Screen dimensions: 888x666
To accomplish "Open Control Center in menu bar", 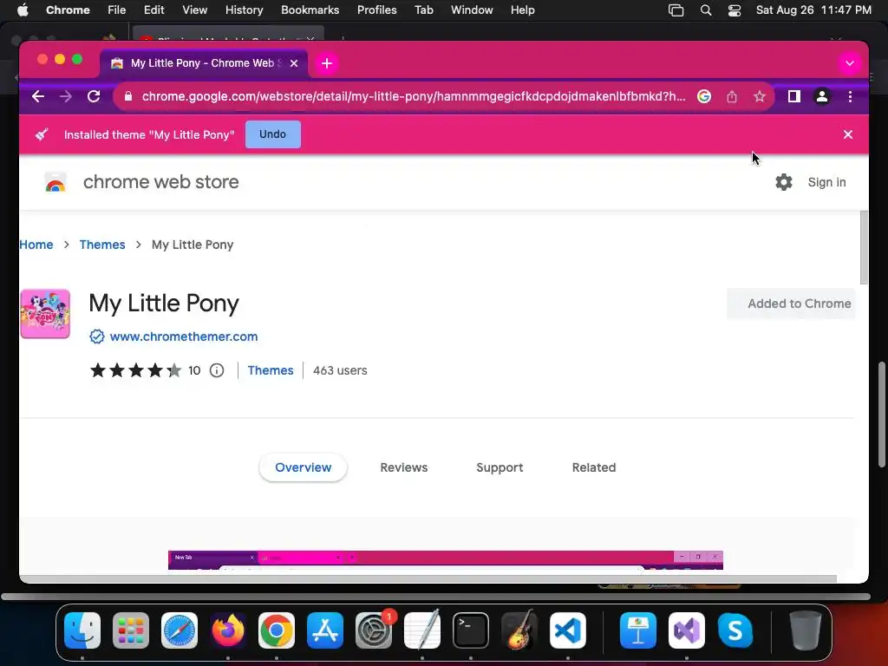I will click(734, 10).
